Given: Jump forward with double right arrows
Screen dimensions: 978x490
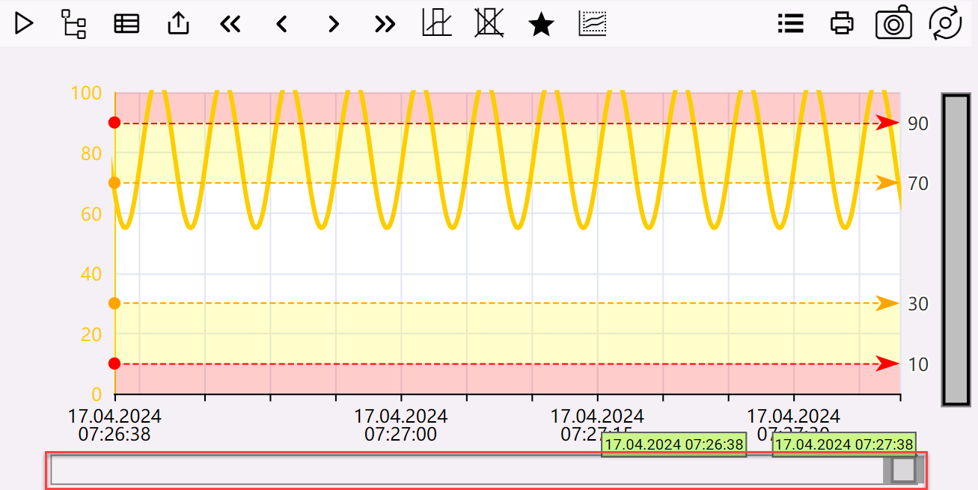Looking at the screenshot, I should point(385,24).
